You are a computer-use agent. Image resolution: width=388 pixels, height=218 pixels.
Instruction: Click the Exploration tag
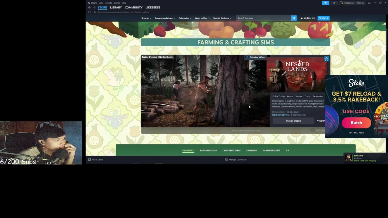coord(318,96)
